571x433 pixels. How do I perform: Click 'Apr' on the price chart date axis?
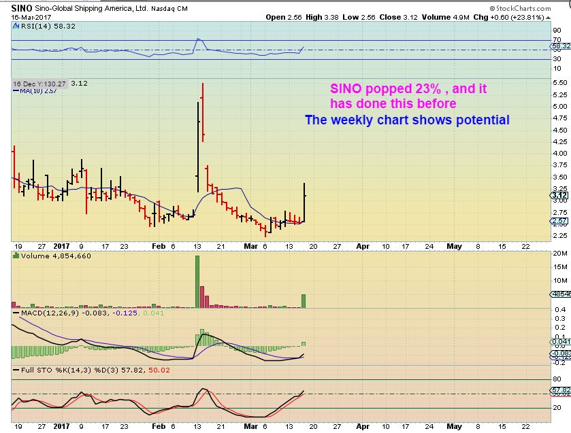pyautogui.click(x=363, y=246)
